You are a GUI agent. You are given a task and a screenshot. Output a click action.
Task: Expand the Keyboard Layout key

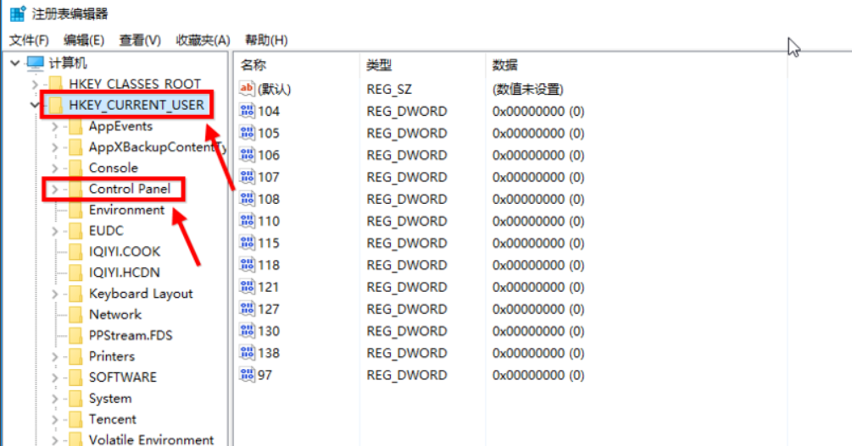coord(55,294)
